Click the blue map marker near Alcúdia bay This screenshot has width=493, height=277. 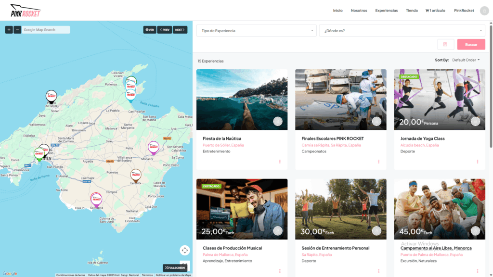130,96
